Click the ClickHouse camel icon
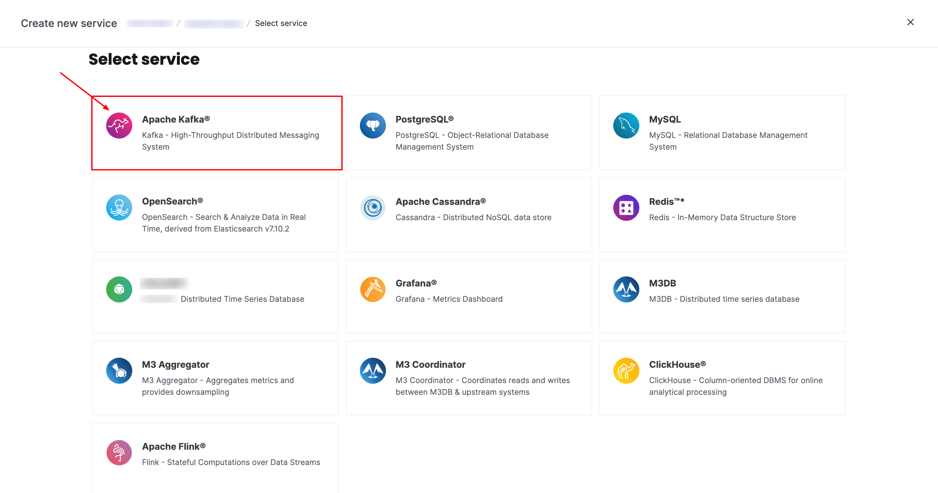This screenshot has height=493, width=938. pyautogui.click(x=626, y=371)
